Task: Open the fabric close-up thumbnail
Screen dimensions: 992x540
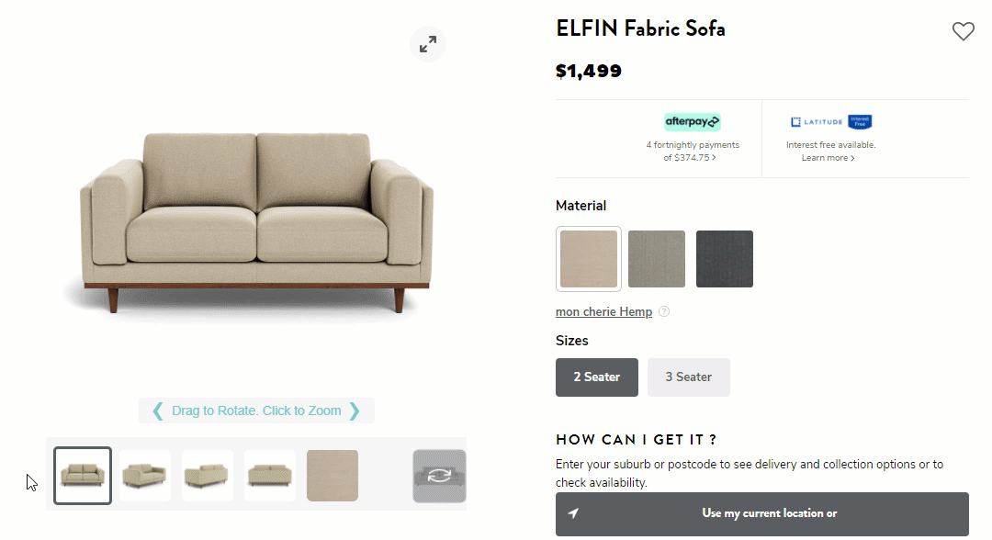Action: point(332,475)
